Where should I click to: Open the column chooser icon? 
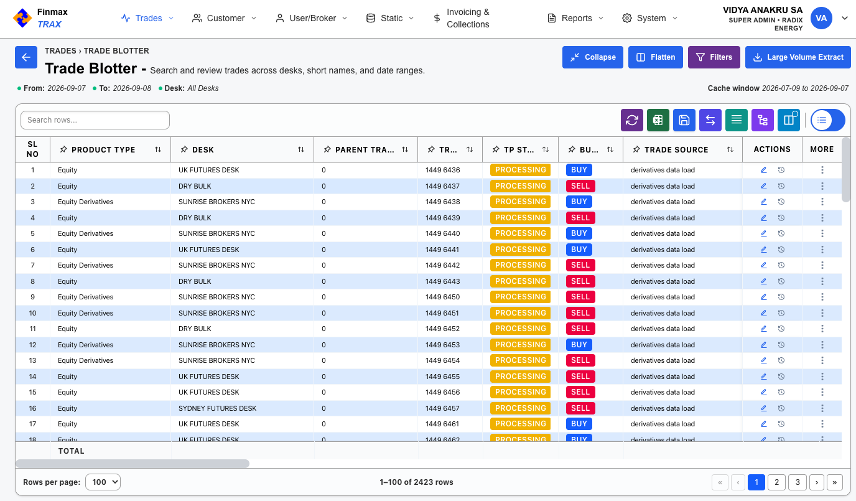click(789, 120)
